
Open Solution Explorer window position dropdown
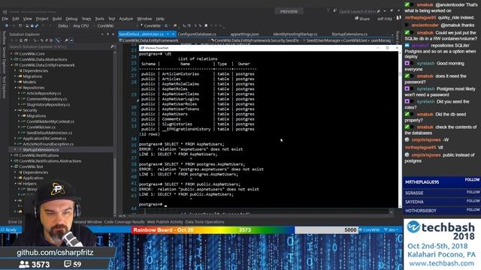[x=102, y=34]
